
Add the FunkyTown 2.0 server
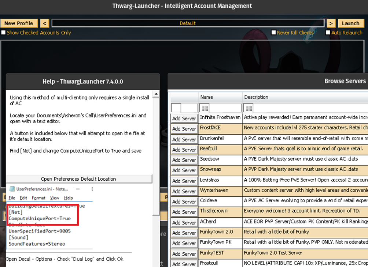point(184,233)
